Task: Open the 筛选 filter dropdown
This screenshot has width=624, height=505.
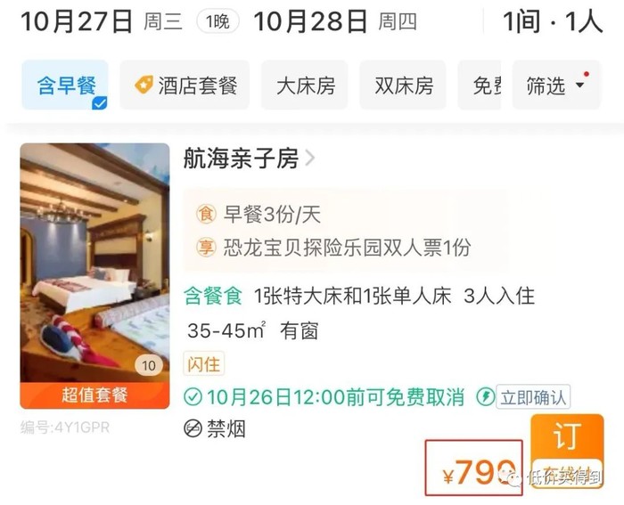Action: tap(556, 86)
